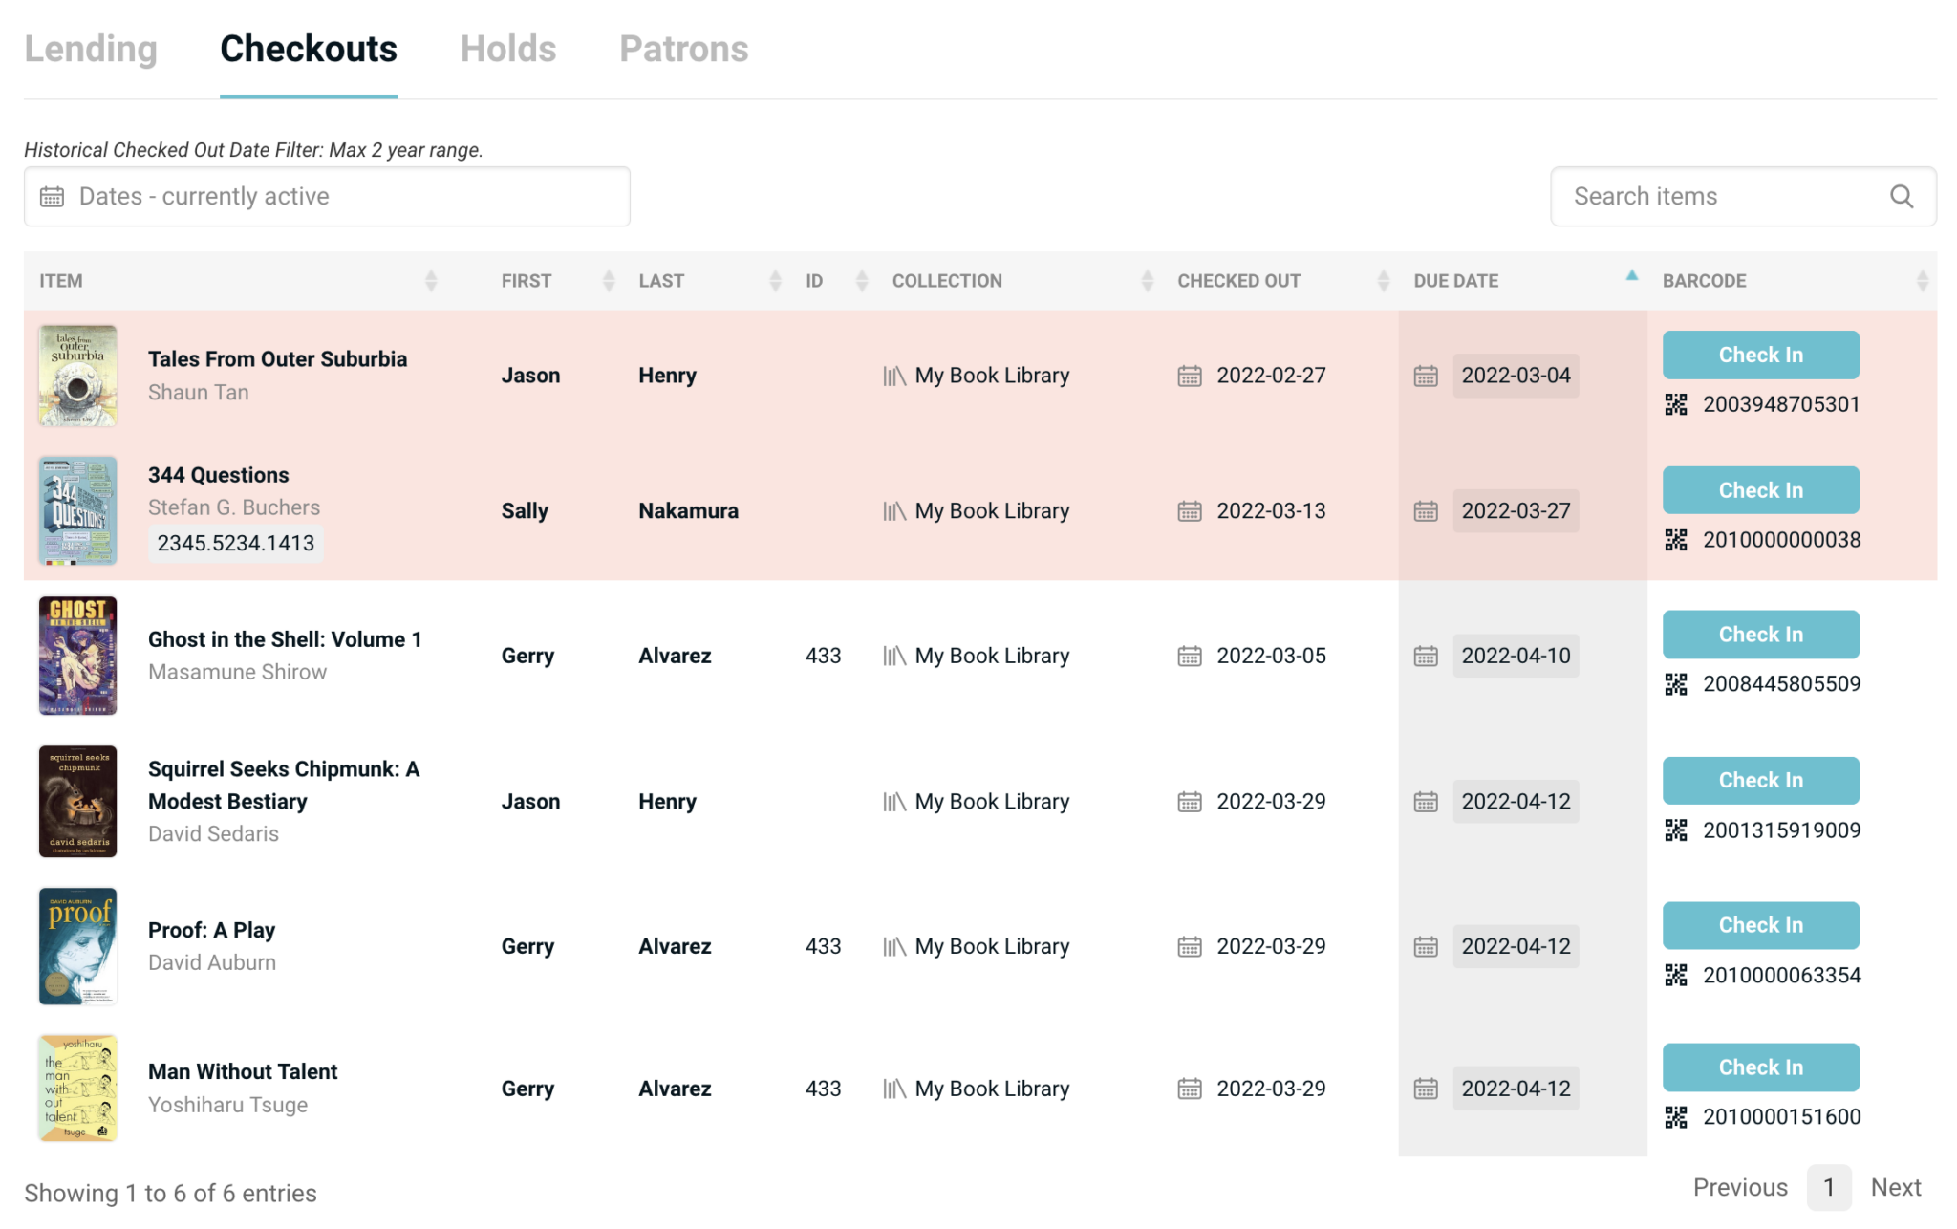Click barcode icon next to 2003948705301
The width and height of the screenshot is (1957, 1229).
1676,404
